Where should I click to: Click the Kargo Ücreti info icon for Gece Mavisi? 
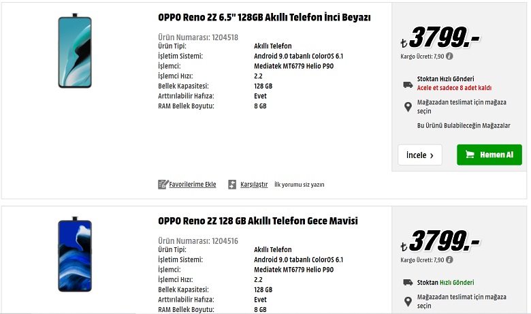449,260
